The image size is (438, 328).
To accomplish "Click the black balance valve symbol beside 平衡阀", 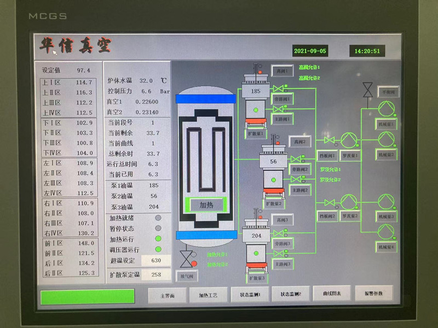I will point(367,90).
